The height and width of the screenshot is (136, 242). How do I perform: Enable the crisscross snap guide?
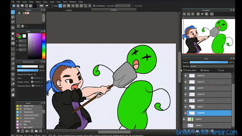click(x=69, y=6)
